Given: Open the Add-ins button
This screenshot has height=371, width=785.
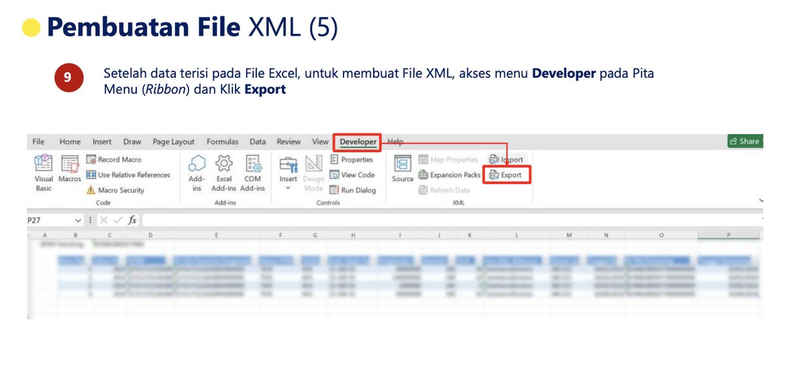Looking at the screenshot, I should (197, 173).
